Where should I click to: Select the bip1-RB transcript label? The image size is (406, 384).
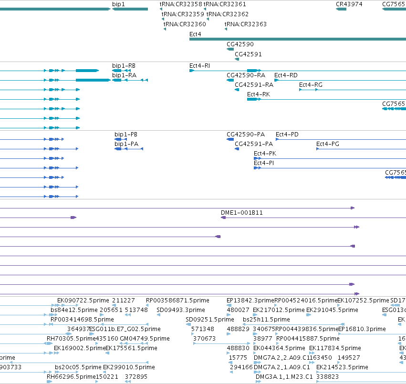124,66
